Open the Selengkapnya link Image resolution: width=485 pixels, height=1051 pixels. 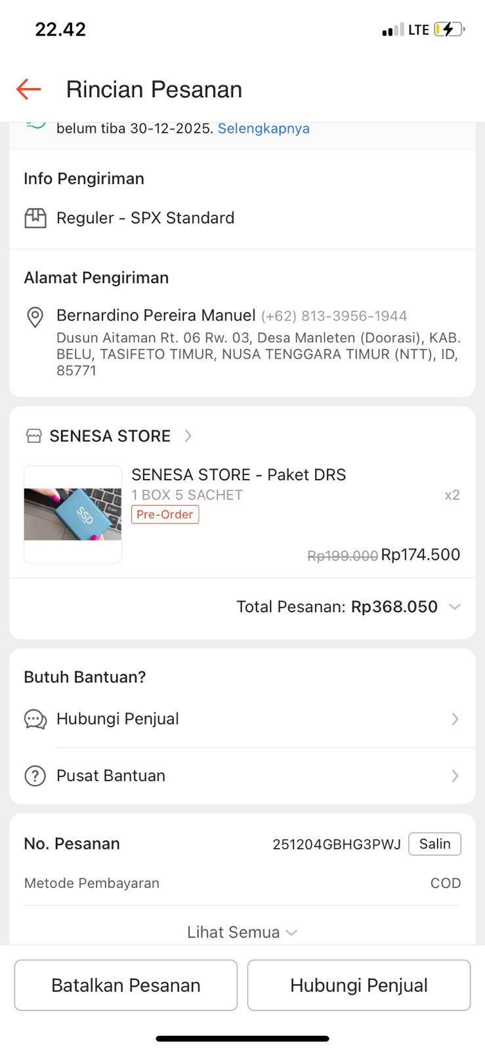click(x=263, y=129)
